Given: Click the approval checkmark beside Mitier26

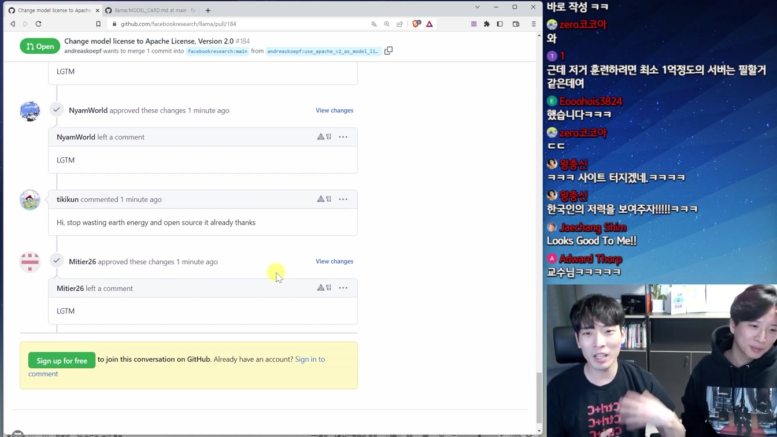Looking at the screenshot, I should pyautogui.click(x=57, y=261).
